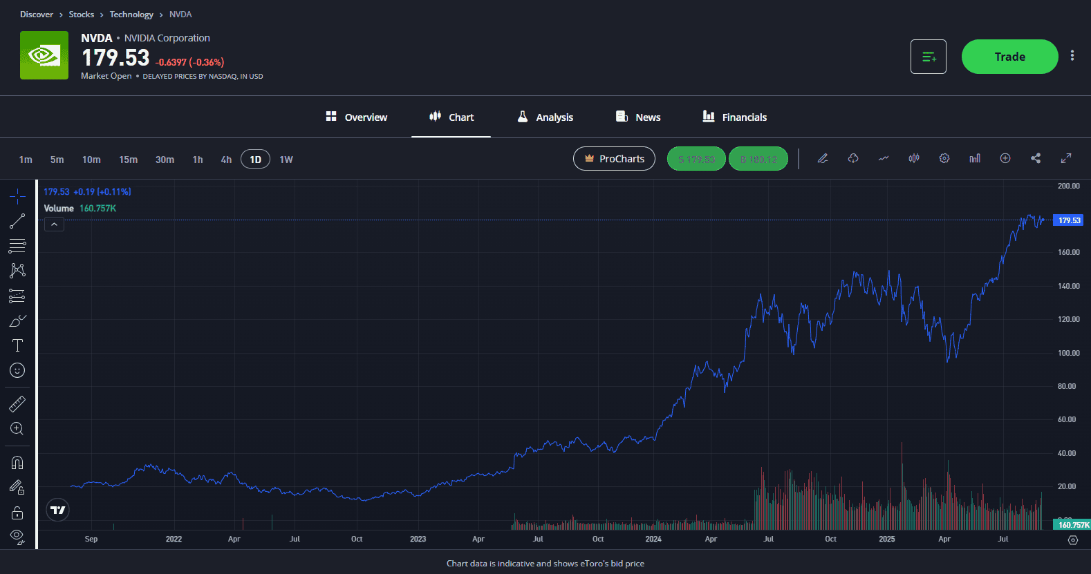Click the B 180.12 buy button
Viewport: 1091px width, 574px height.
[x=758, y=159]
